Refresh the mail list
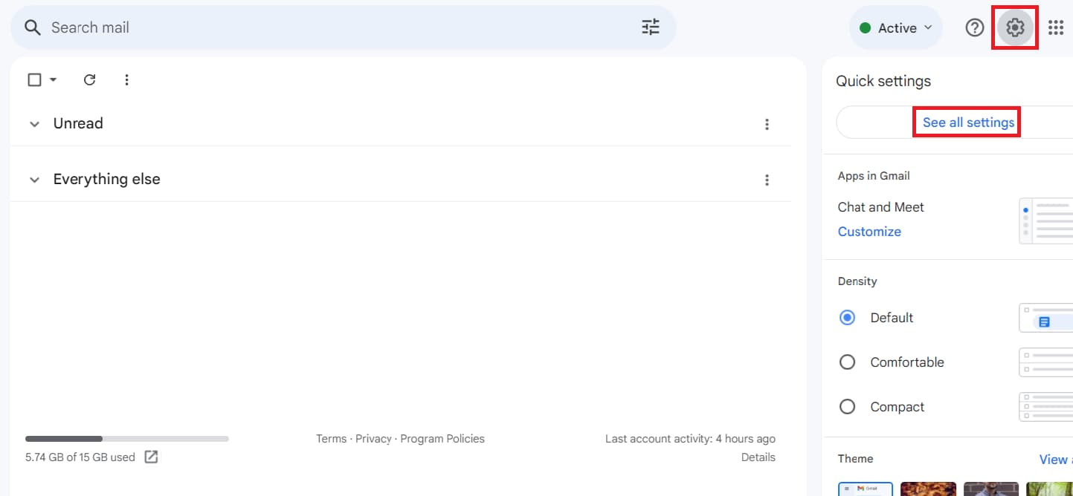The height and width of the screenshot is (496, 1073). pos(90,79)
